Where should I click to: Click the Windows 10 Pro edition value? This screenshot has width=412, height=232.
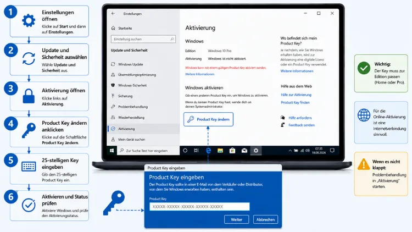219,51
